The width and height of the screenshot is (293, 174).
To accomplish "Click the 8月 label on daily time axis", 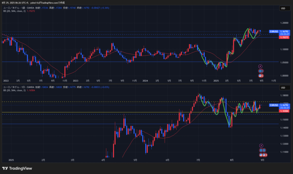I will tap(232, 160).
